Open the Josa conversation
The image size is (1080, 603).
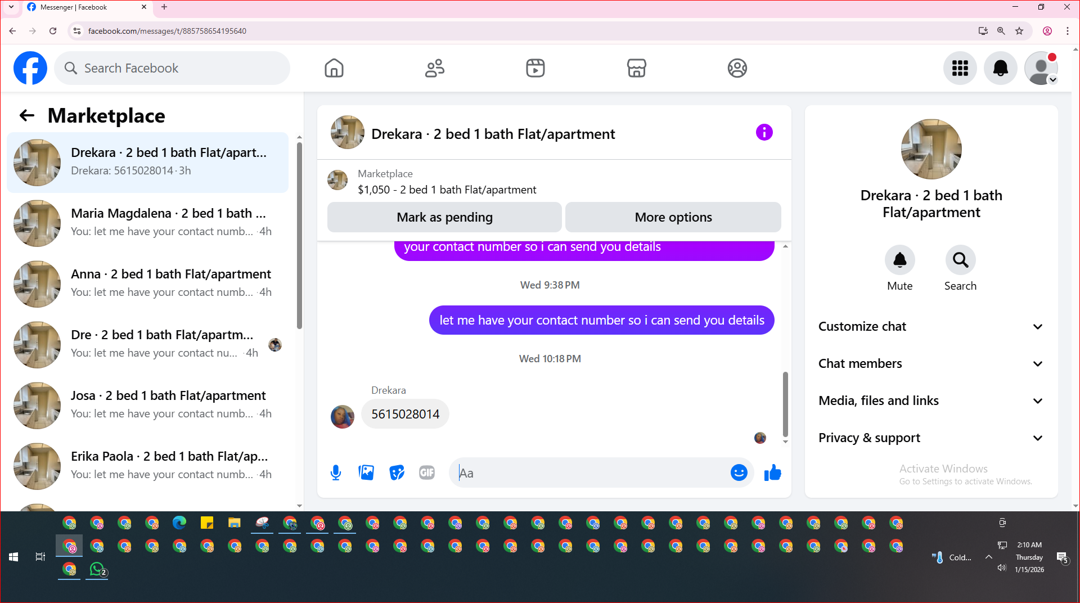click(x=148, y=406)
